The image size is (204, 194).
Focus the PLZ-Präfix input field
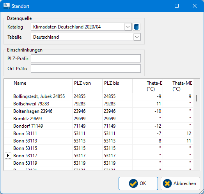(x=86, y=58)
